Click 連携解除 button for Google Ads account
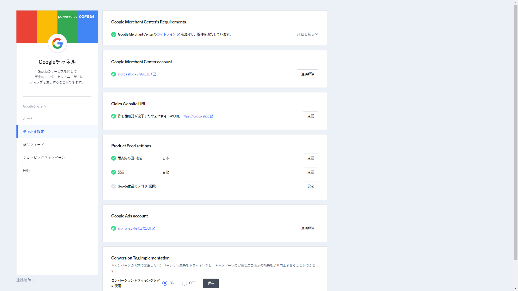 point(308,228)
